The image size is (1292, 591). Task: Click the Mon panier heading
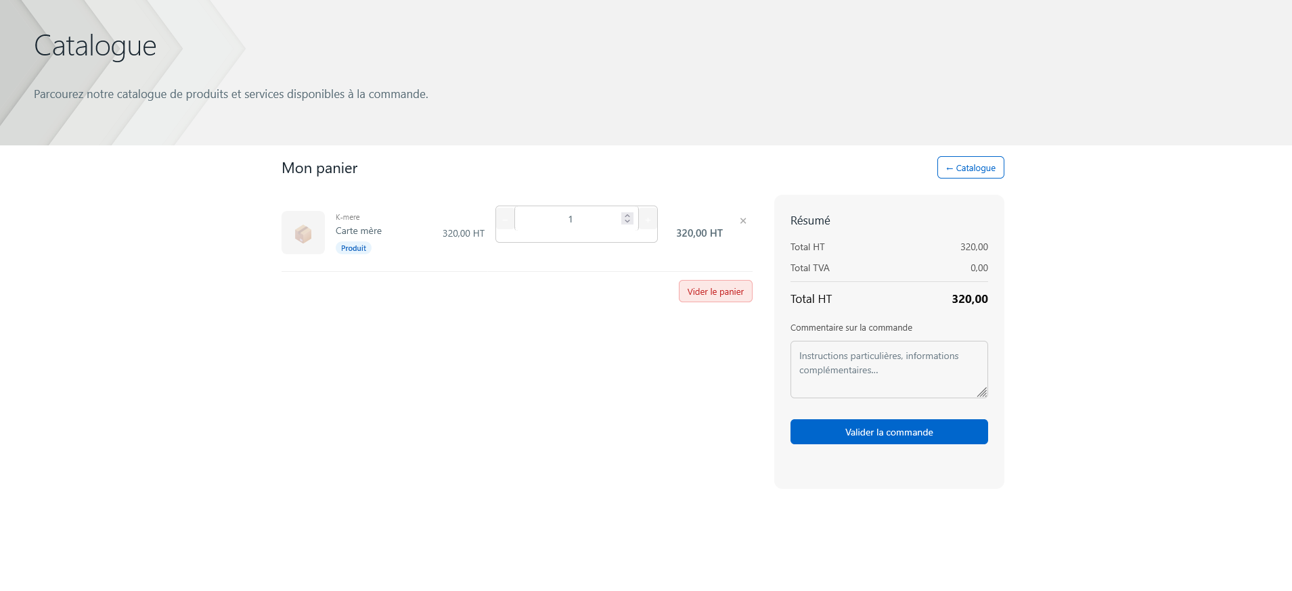pos(319,168)
